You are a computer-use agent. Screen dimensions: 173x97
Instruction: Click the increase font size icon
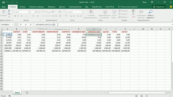pos(36,12)
